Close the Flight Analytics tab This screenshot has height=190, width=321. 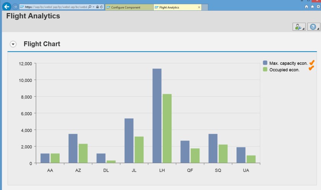point(199,7)
